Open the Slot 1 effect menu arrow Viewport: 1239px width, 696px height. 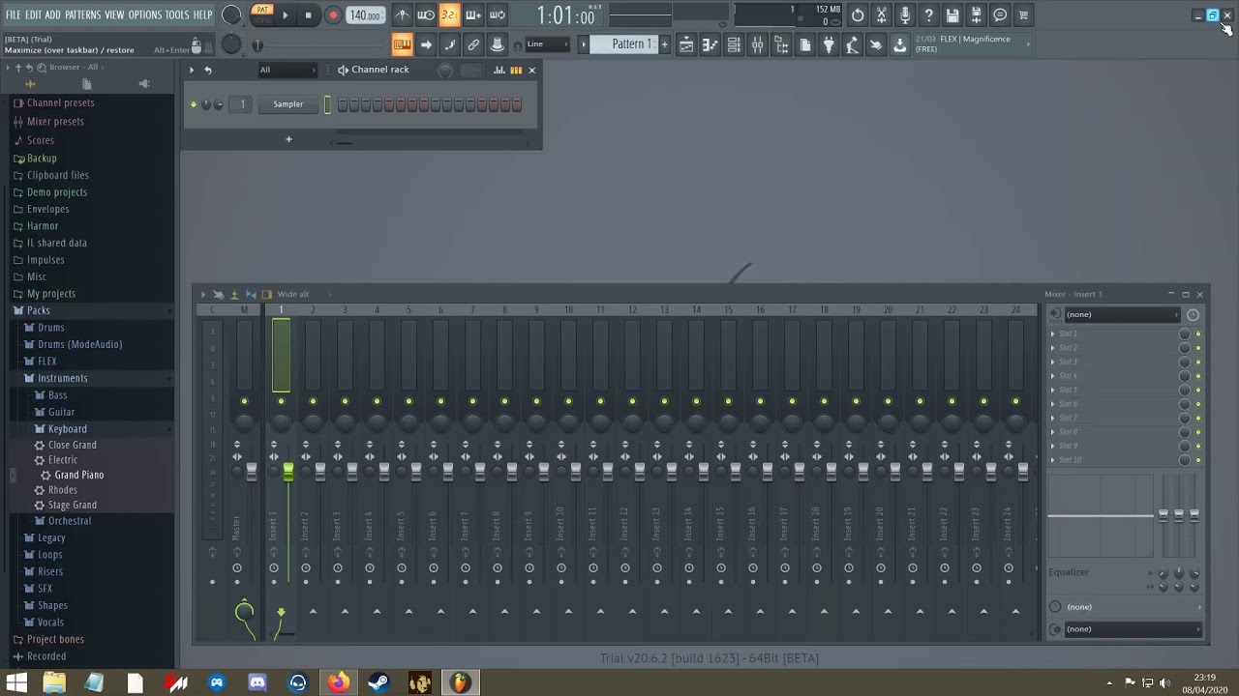coord(1053,333)
